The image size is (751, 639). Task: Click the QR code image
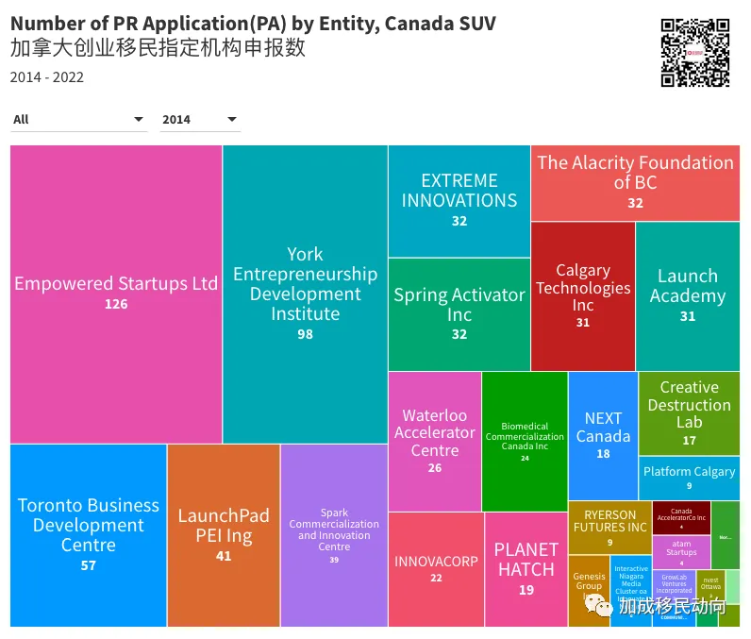coord(695,53)
